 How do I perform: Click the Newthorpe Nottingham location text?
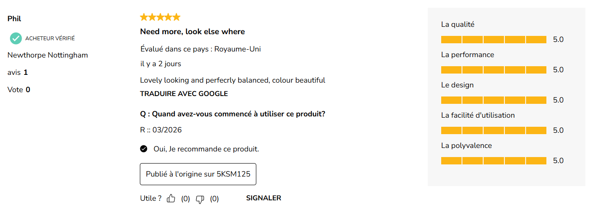48,55
